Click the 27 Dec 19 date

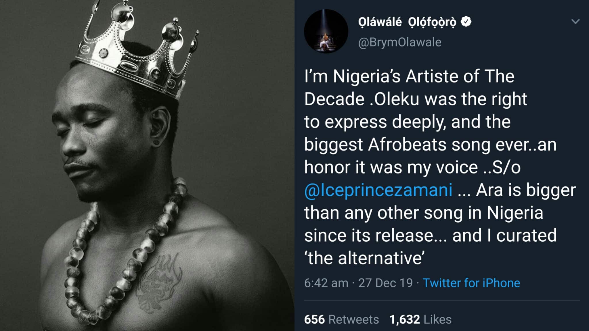coord(385,283)
